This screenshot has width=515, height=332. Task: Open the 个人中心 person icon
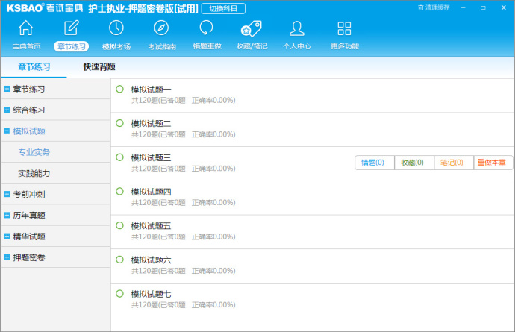coord(297,28)
